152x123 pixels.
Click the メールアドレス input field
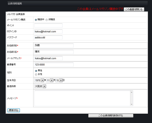click(48, 58)
